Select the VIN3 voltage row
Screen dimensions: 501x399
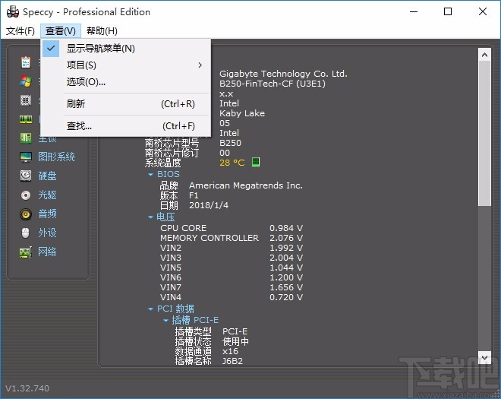(x=232, y=258)
